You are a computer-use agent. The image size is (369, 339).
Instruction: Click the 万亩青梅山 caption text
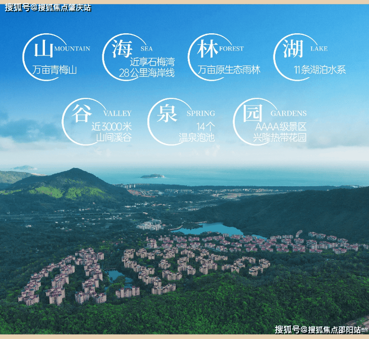55,70
